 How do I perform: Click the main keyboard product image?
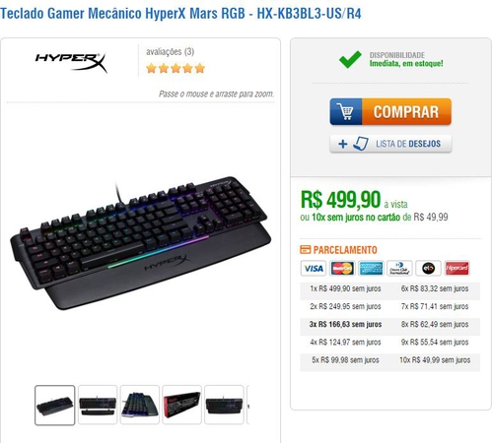click(141, 243)
